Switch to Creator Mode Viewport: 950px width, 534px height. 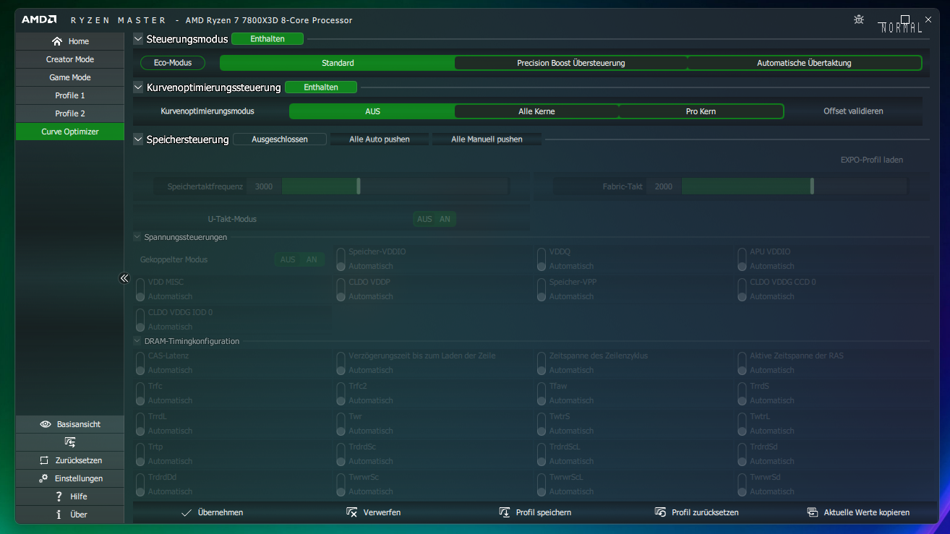click(70, 59)
